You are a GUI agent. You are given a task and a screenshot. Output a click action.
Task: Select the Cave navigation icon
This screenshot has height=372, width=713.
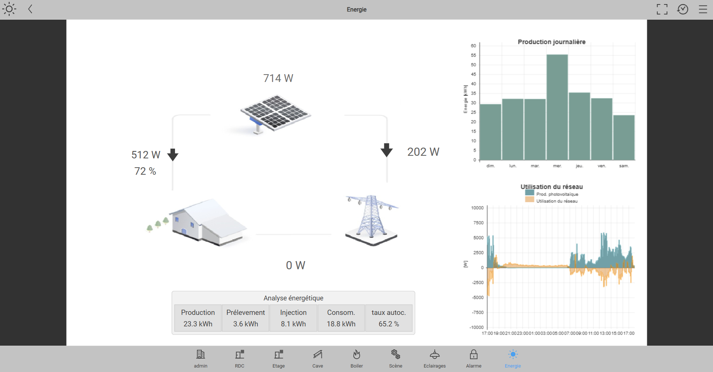[318, 359]
